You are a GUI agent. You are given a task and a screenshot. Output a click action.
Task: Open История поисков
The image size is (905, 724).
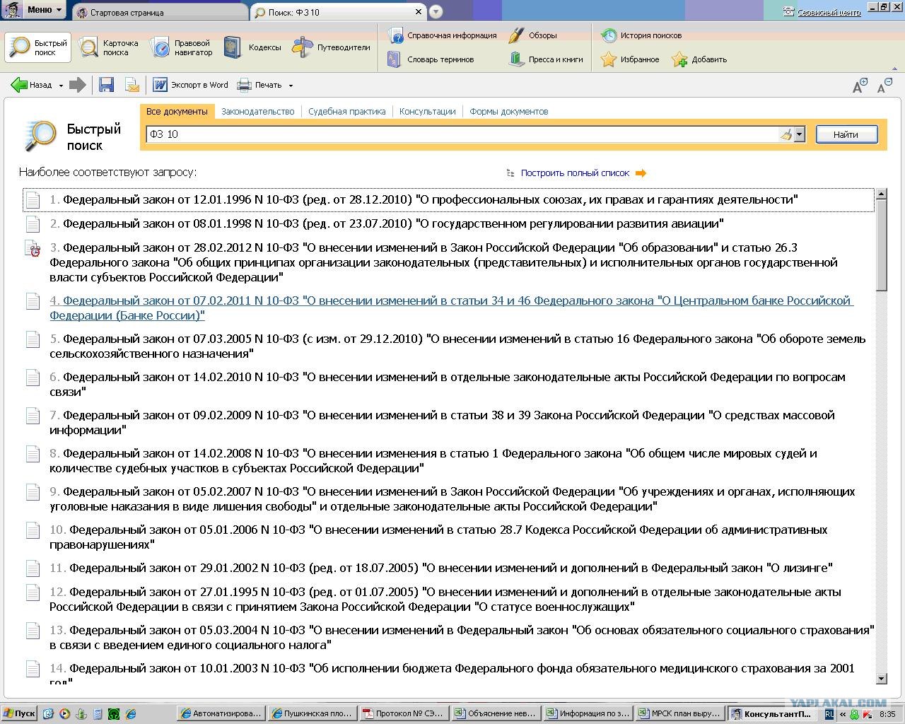click(x=641, y=35)
